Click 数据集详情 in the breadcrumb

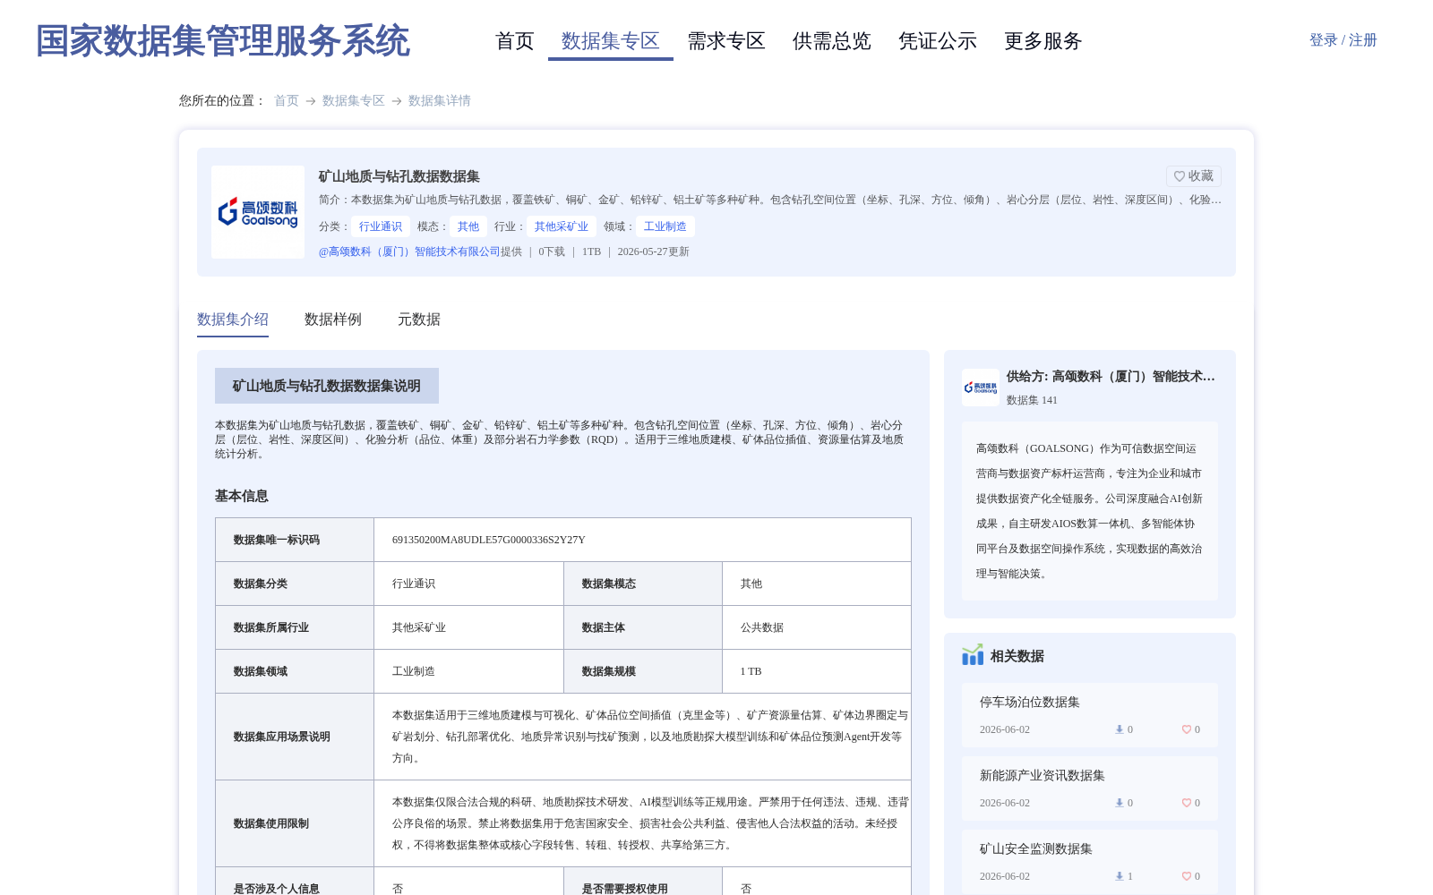click(x=440, y=101)
